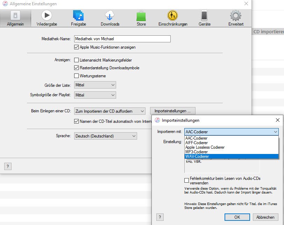Screen dimensions: 284x225
Task: Click Abbrechen in Importeinstellungen dialog
Action: 265,217
